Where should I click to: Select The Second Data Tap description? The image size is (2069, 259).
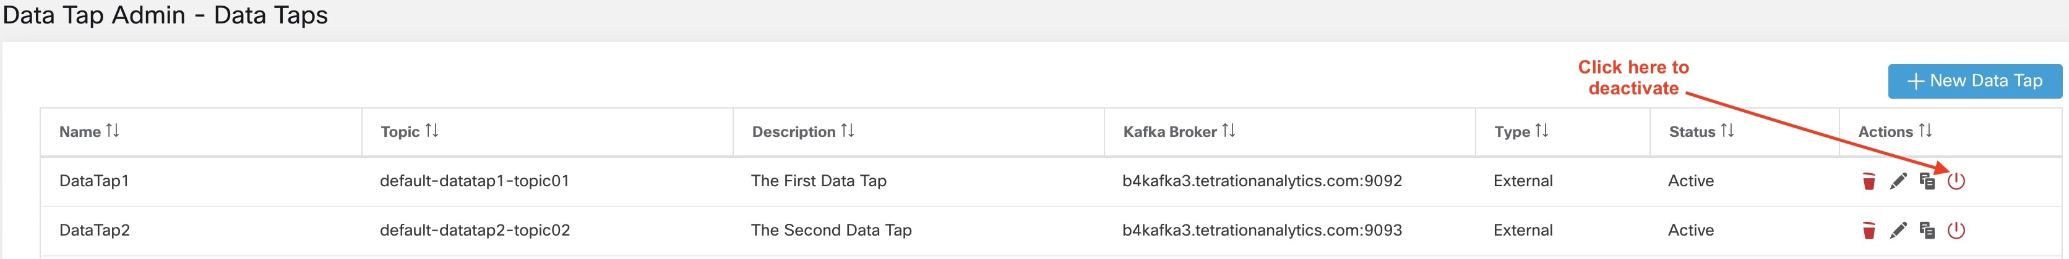[x=832, y=231]
